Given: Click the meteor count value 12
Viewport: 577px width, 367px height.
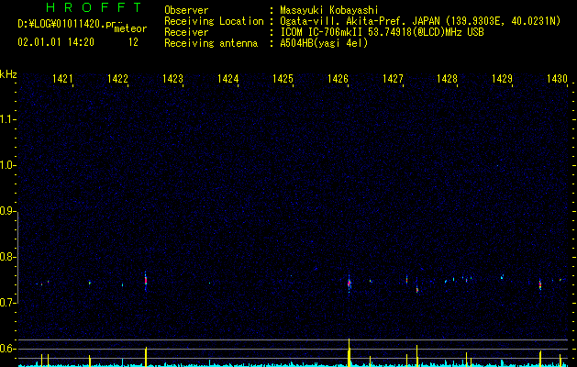Looking at the screenshot, I should (x=133, y=42).
